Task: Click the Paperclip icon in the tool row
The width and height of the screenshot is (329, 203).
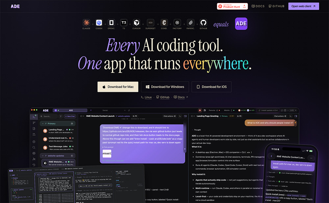Action: [x=190, y=23]
